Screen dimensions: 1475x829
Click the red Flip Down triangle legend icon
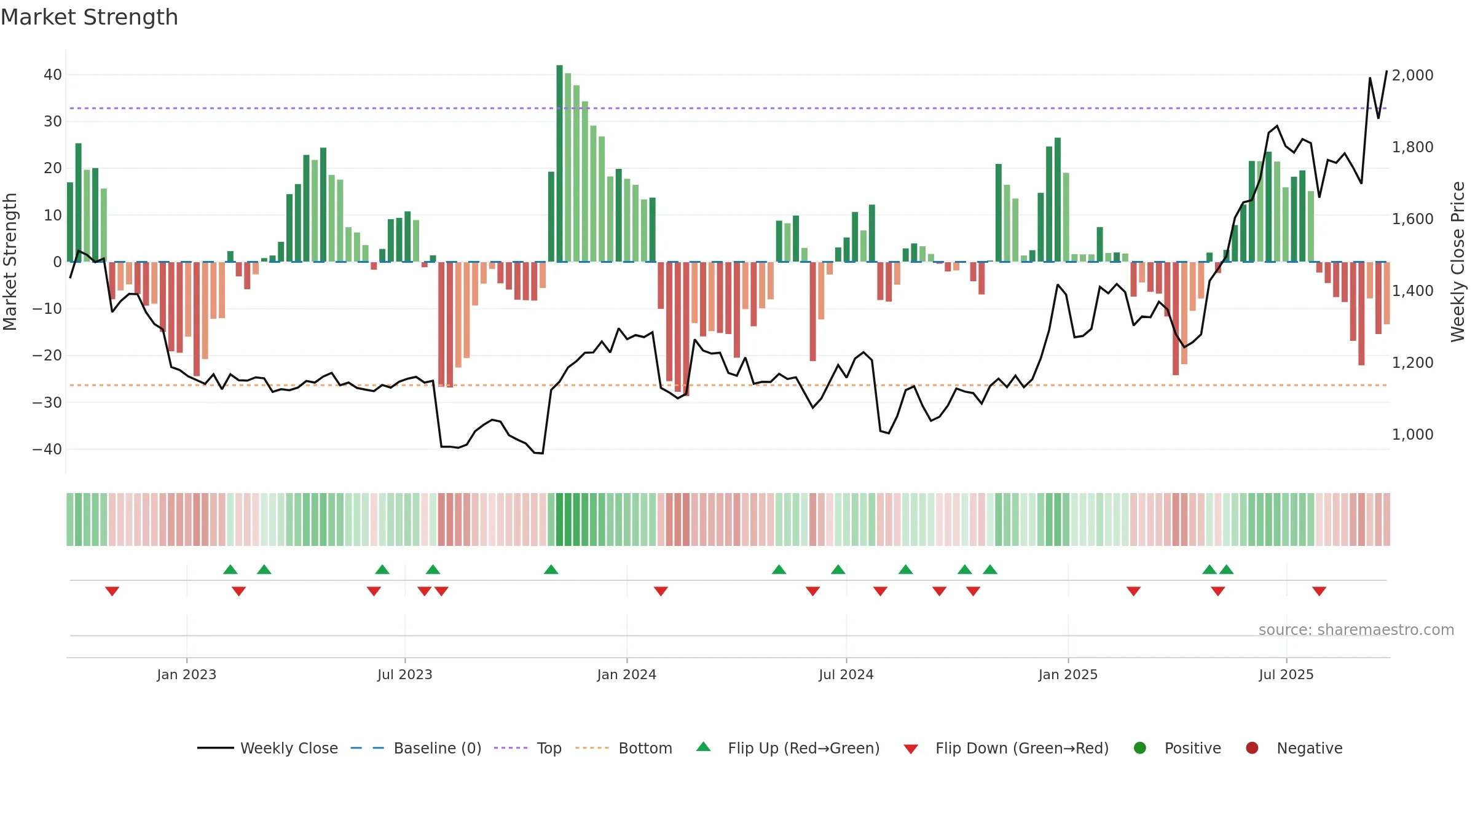[911, 749]
